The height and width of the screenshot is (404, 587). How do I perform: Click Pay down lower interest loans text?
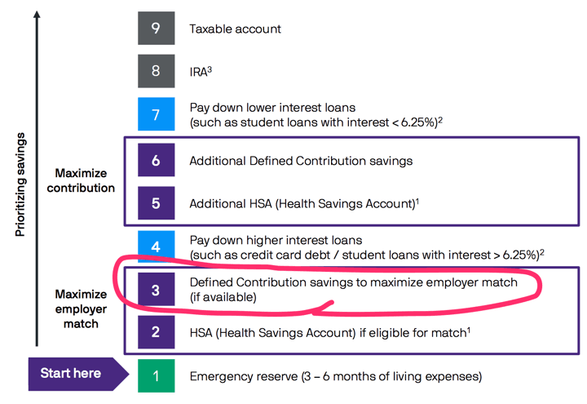[x=272, y=108]
